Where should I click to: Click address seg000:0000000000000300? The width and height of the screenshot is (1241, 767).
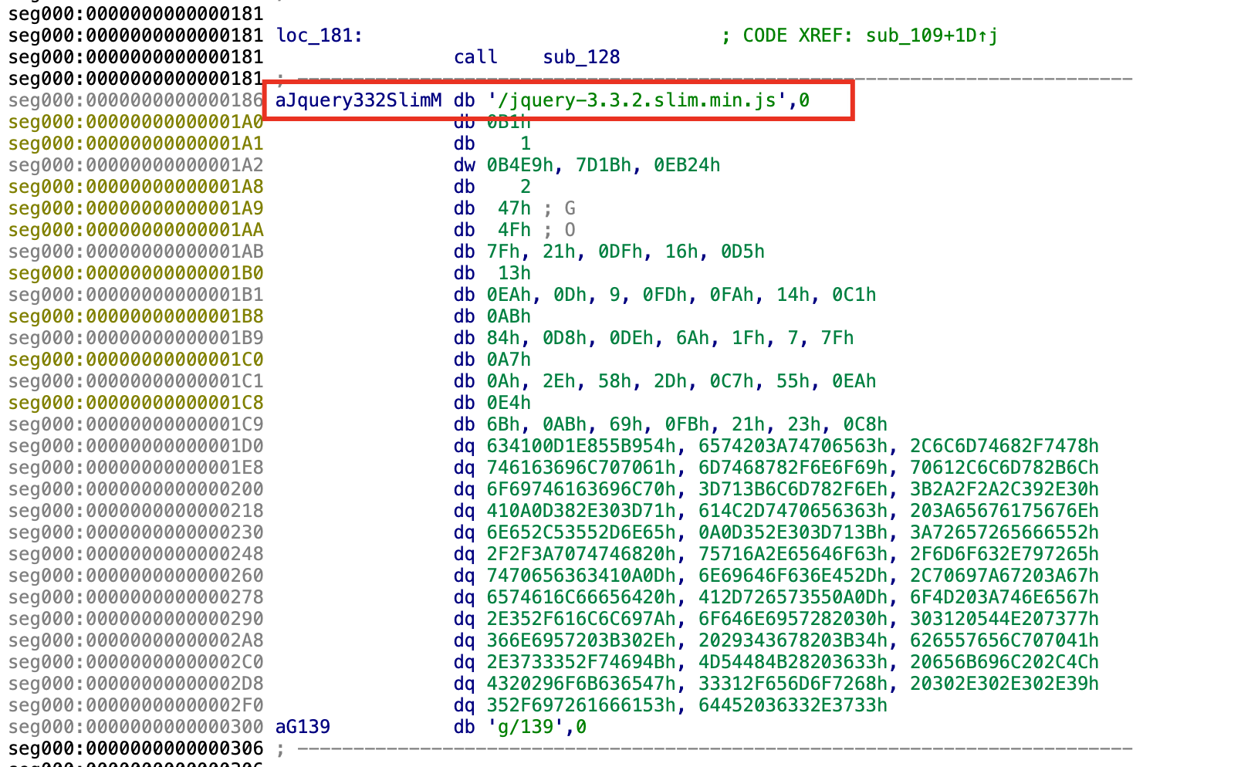coord(136,727)
